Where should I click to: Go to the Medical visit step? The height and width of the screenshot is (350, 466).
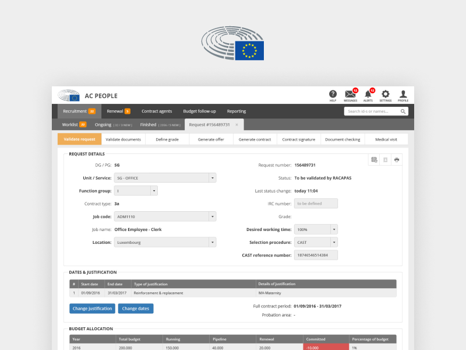(x=386, y=139)
